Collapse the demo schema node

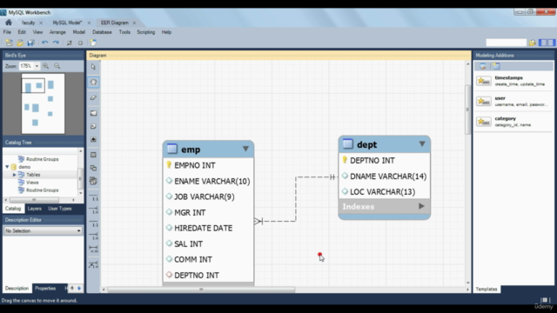pyautogui.click(x=7, y=167)
